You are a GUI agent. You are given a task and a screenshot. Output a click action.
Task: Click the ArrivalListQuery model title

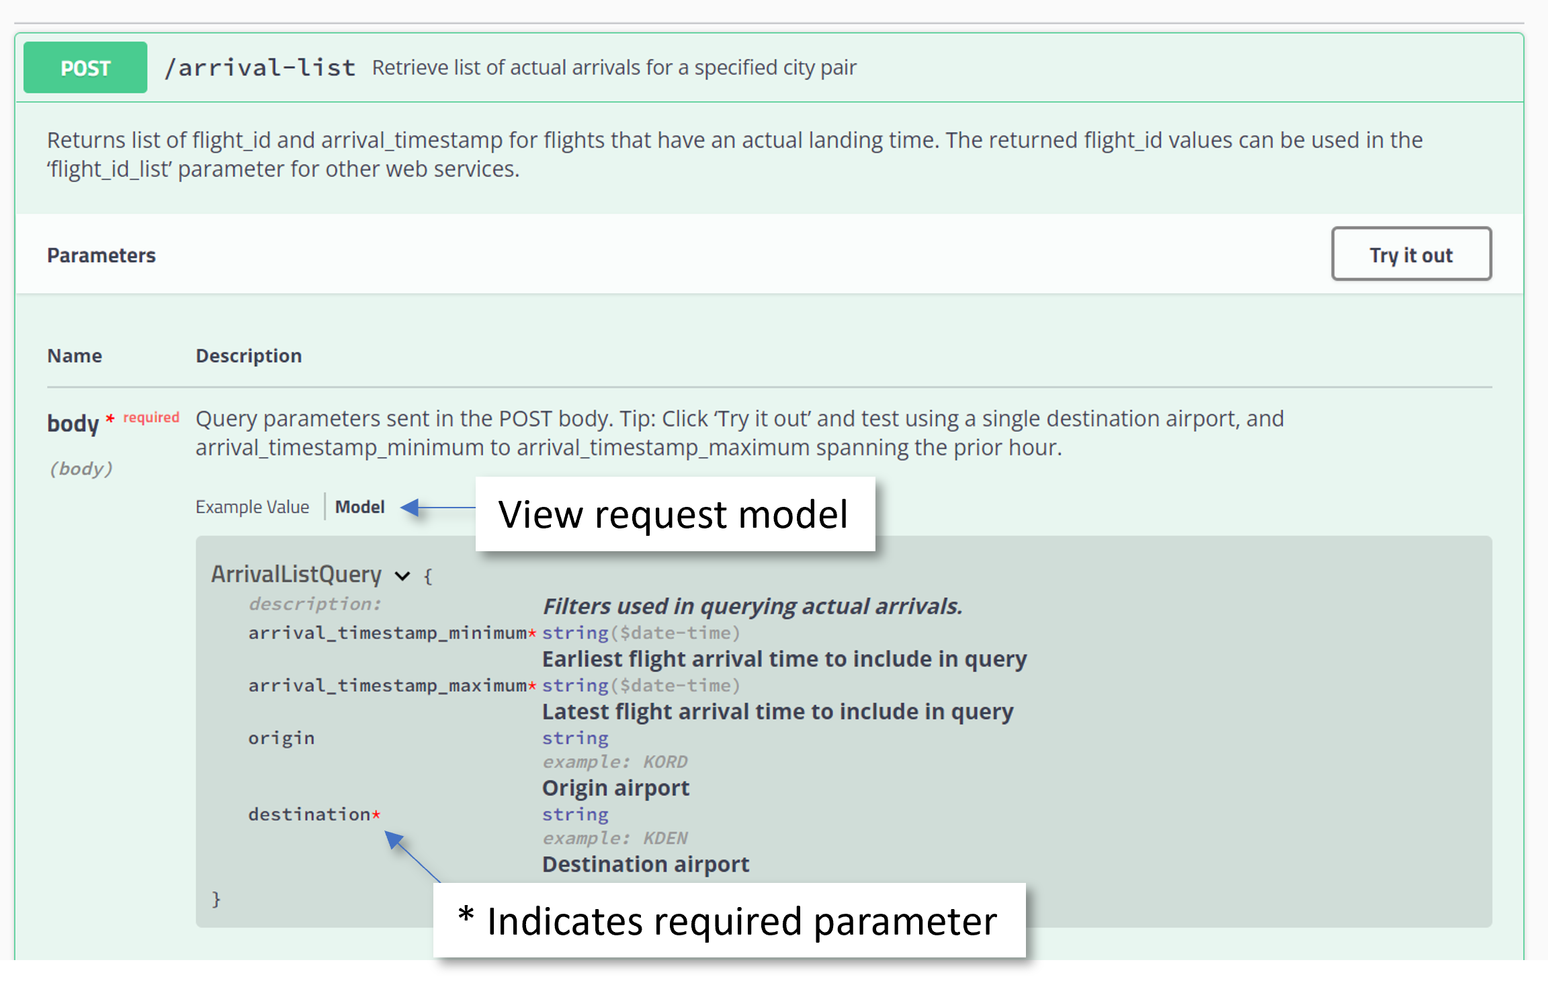click(296, 575)
